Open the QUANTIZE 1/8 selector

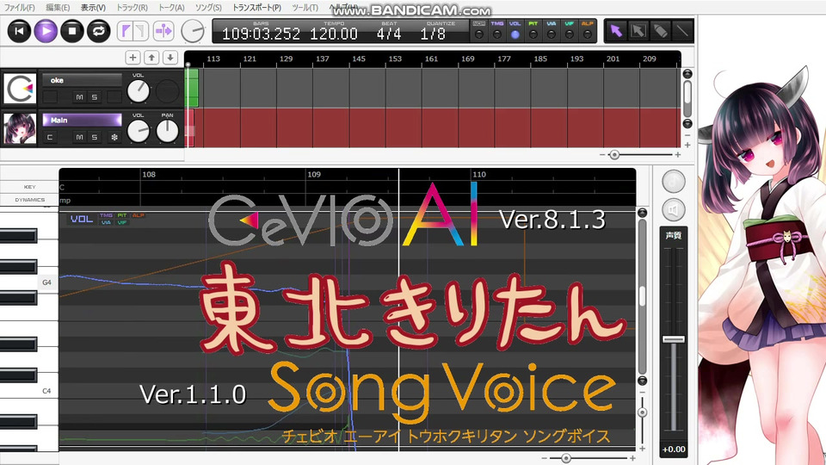click(433, 34)
